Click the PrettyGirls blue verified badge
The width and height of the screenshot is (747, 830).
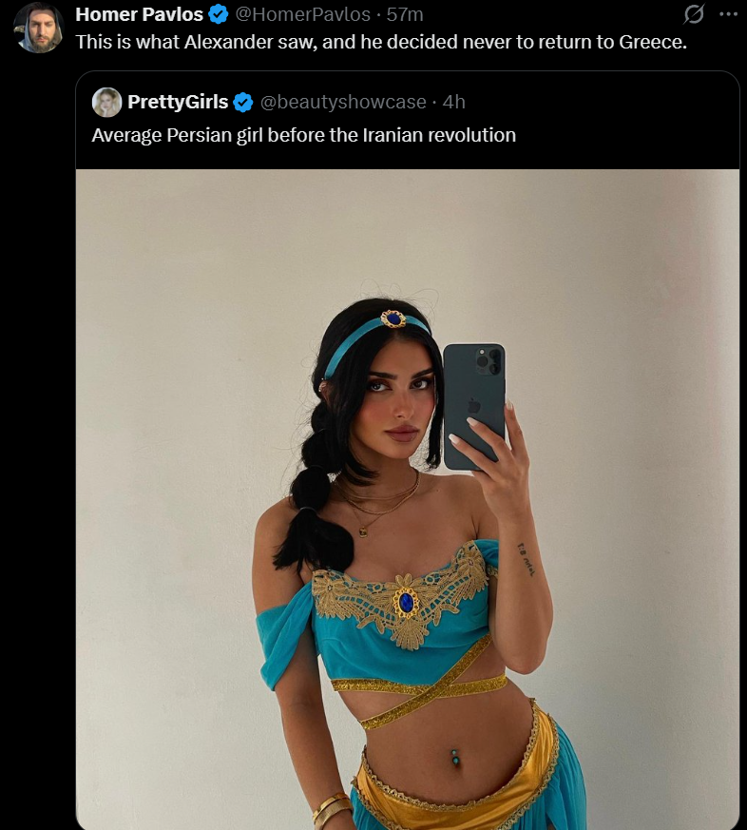(243, 102)
